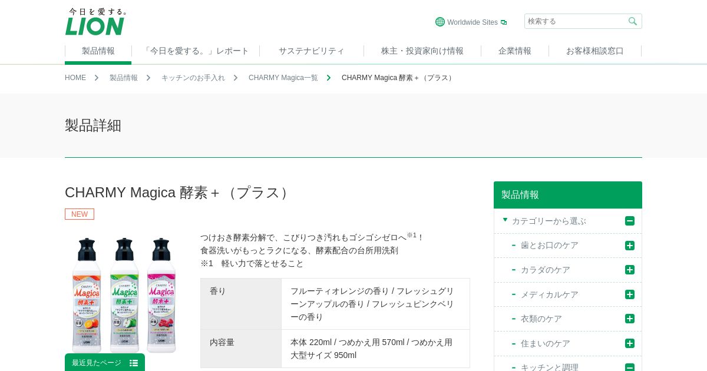
Task: Open 株主・投資家向け情報 menu
Action: coord(422,51)
